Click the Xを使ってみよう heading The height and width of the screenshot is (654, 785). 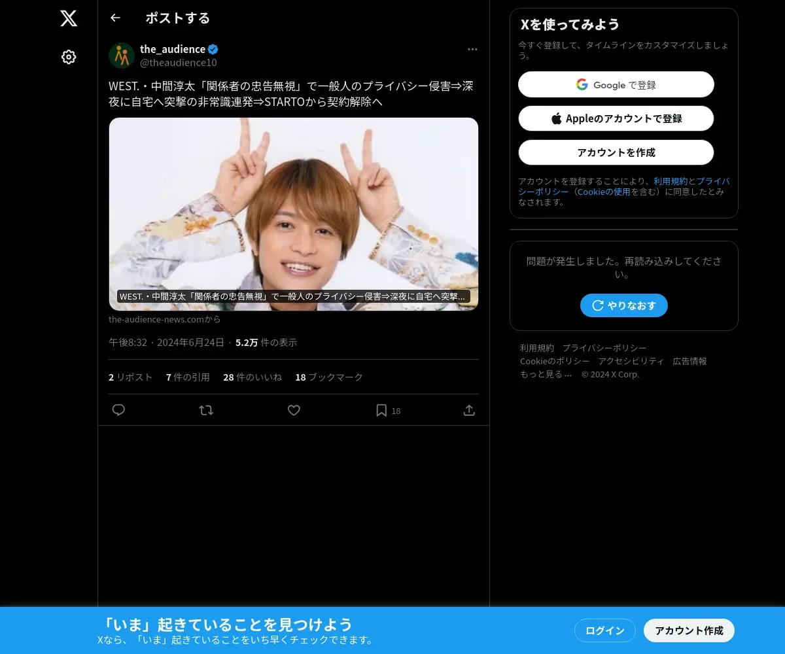(570, 24)
